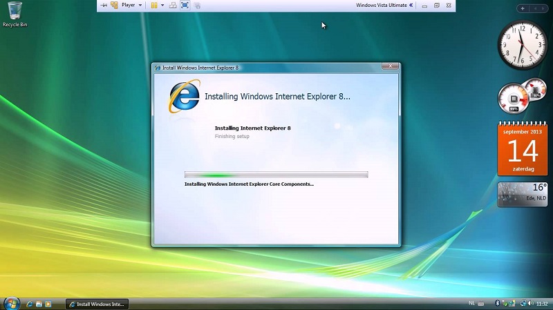
Task: Click the 'Installing Internet Explorer 8' step text
Action: pos(252,128)
